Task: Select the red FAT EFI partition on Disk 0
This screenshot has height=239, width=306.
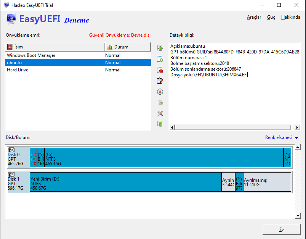Action: point(33,157)
